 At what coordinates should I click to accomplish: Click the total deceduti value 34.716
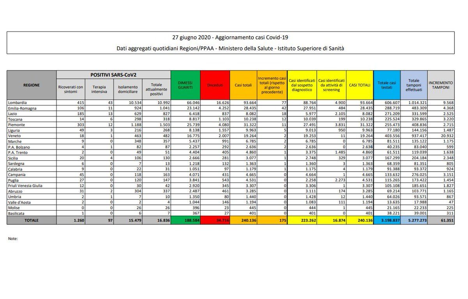(x=215, y=220)
